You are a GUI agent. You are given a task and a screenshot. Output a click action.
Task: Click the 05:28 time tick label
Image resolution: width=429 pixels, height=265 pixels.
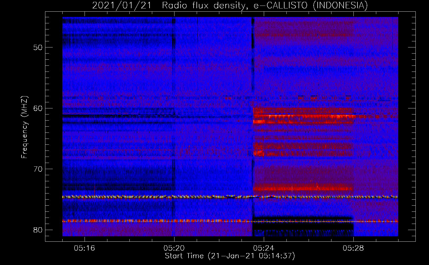pyautogui.click(x=353, y=248)
